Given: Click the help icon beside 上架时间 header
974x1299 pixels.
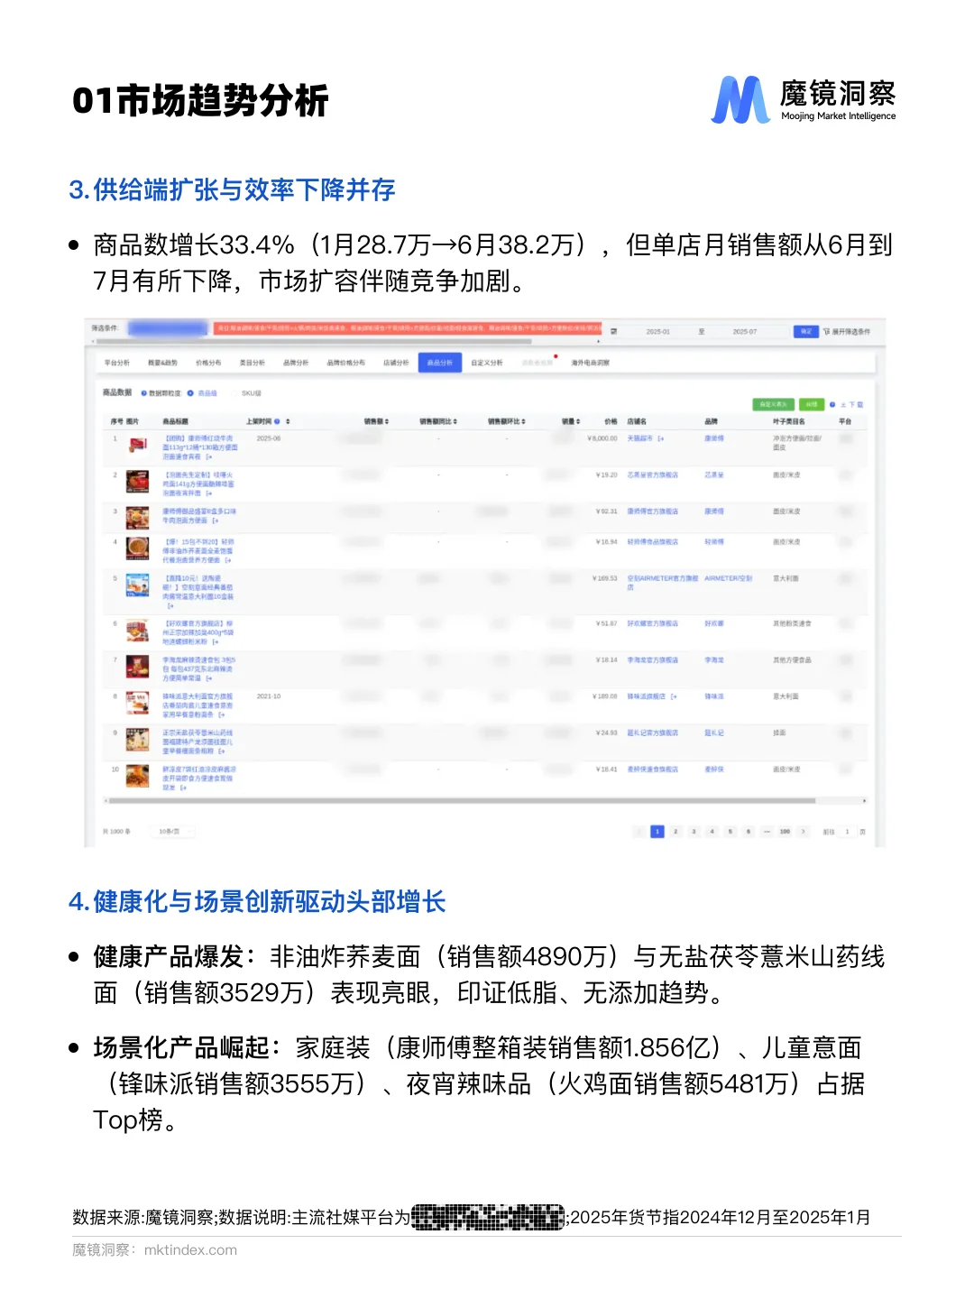Looking at the screenshot, I should pyautogui.click(x=277, y=421).
